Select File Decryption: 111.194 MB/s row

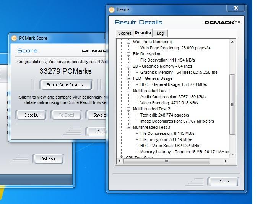(x=167, y=60)
